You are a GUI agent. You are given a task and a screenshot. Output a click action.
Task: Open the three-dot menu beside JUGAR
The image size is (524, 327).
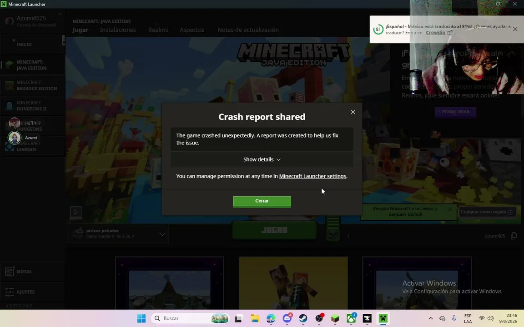click(x=348, y=236)
